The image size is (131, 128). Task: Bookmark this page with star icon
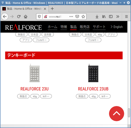(83, 16)
